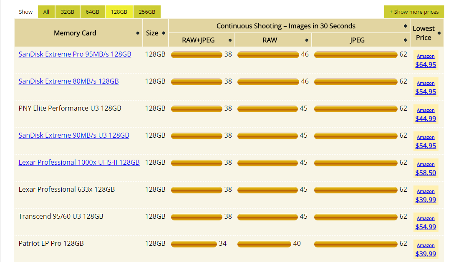451x262 pixels.
Task: Filter cards to 32GB size
Action: 67,12
